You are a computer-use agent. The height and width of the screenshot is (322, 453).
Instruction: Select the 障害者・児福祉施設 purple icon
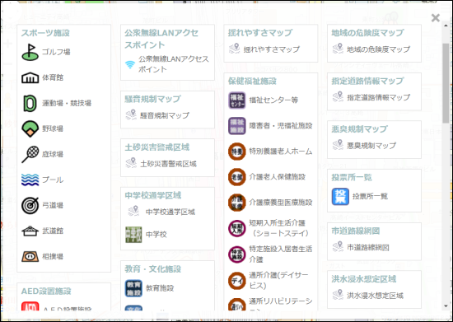[237, 126]
